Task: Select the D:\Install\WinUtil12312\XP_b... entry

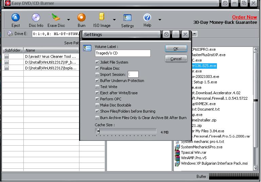Action: (51, 62)
